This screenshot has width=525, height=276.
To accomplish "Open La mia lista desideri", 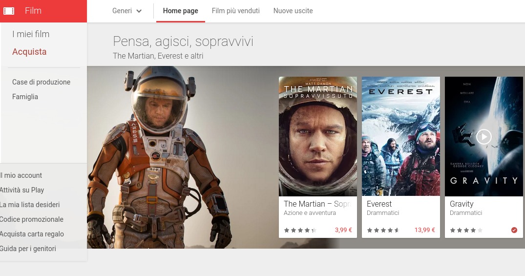I will pyautogui.click(x=30, y=205).
